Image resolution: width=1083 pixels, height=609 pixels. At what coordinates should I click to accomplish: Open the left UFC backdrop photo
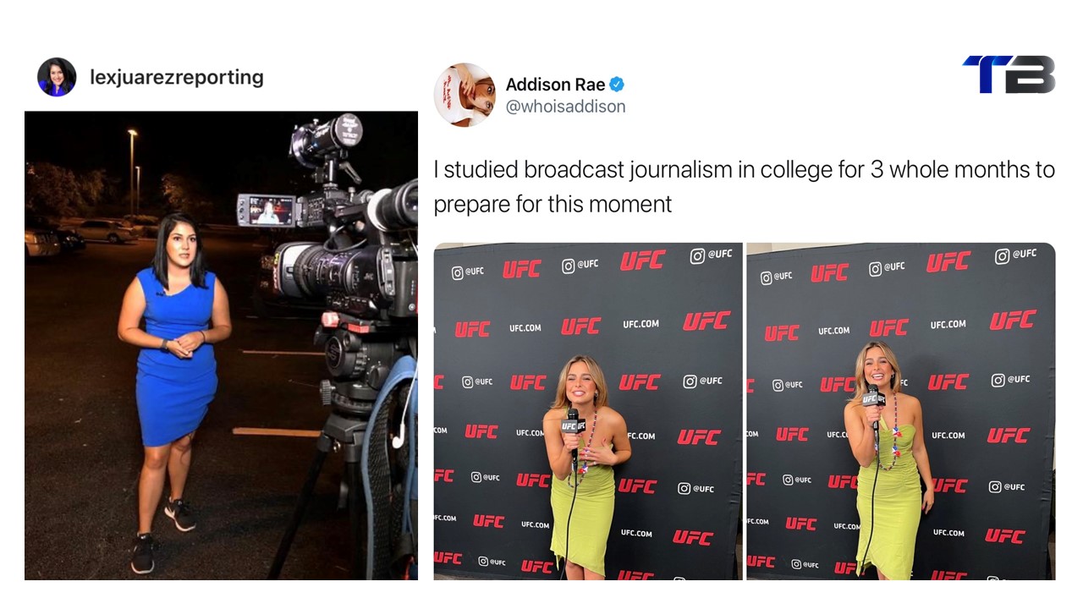click(588, 411)
